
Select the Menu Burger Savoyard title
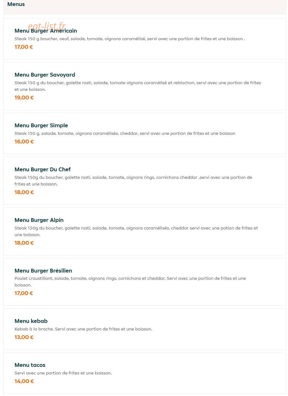pos(45,75)
